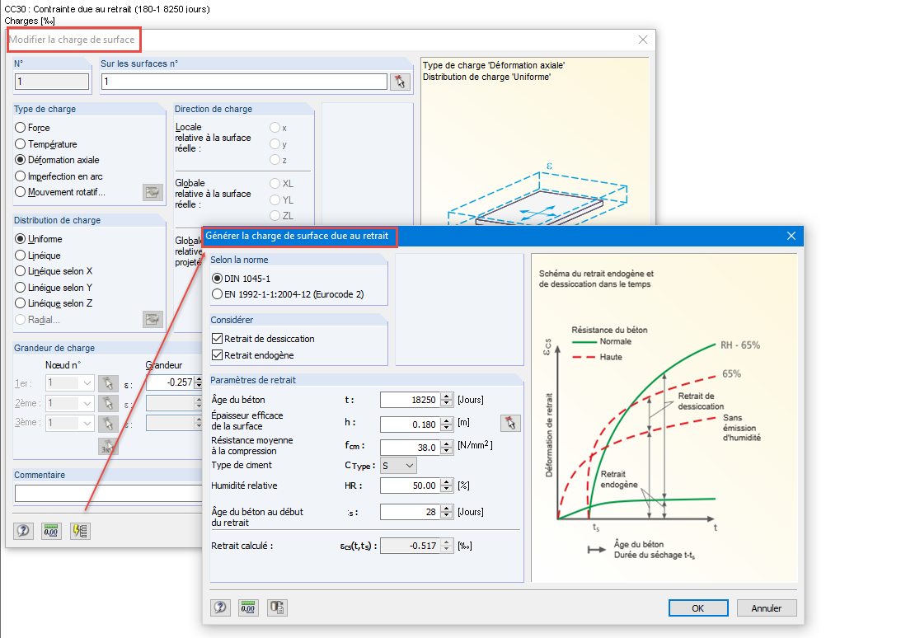This screenshot has height=638, width=920.
Task: Click the fcm field showing 38.0
Action: click(x=411, y=448)
